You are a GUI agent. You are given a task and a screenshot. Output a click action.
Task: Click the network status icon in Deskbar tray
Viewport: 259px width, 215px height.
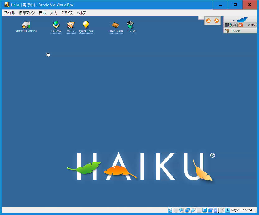pyautogui.click(x=232, y=25)
